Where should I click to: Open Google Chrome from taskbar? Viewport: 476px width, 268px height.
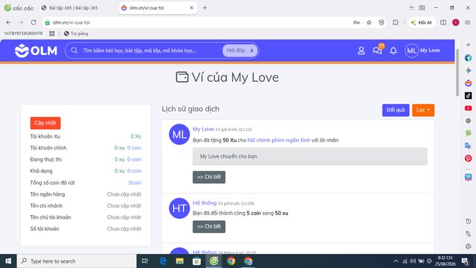231,261
